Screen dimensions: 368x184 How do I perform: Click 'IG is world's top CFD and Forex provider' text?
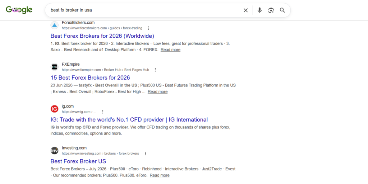coord(89,127)
